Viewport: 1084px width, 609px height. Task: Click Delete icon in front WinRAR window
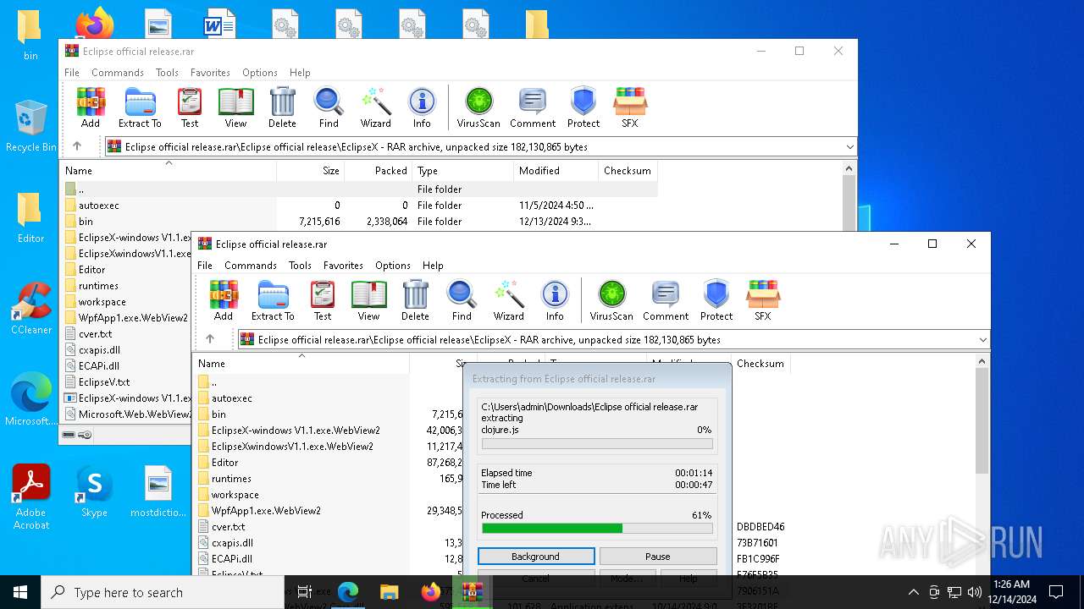pos(415,301)
